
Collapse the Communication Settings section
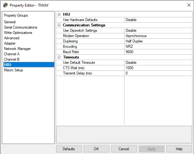[59, 25]
